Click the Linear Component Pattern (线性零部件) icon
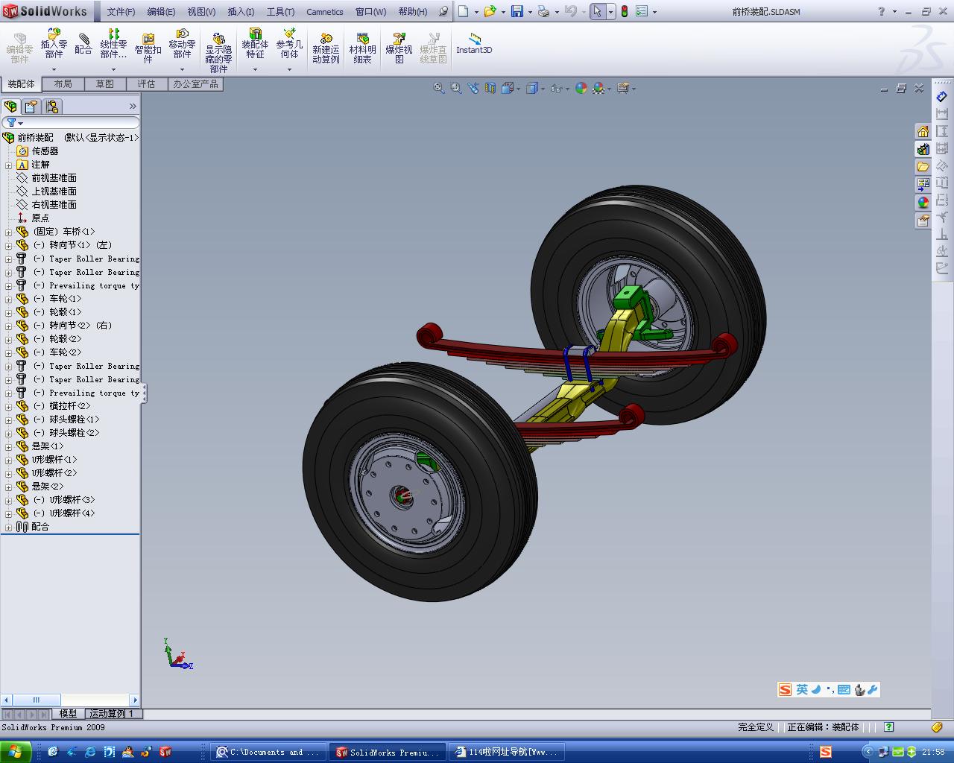Image resolution: width=954 pixels, height=763 pixels. pos(113,45)
